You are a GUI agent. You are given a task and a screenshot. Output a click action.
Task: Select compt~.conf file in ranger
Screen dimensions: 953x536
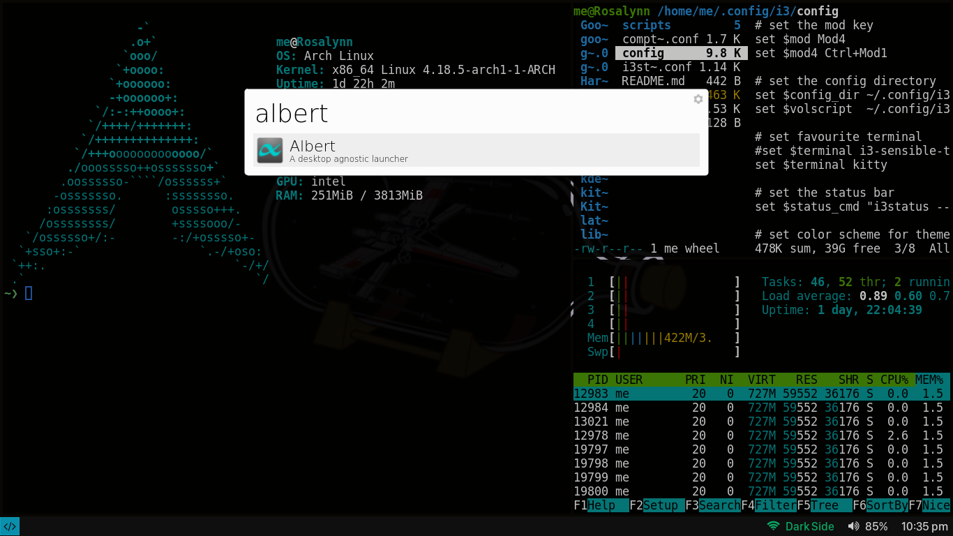tap(682, 39)
